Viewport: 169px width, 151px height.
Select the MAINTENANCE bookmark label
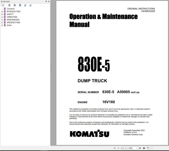pyautogui.click(x=13, y=20)
